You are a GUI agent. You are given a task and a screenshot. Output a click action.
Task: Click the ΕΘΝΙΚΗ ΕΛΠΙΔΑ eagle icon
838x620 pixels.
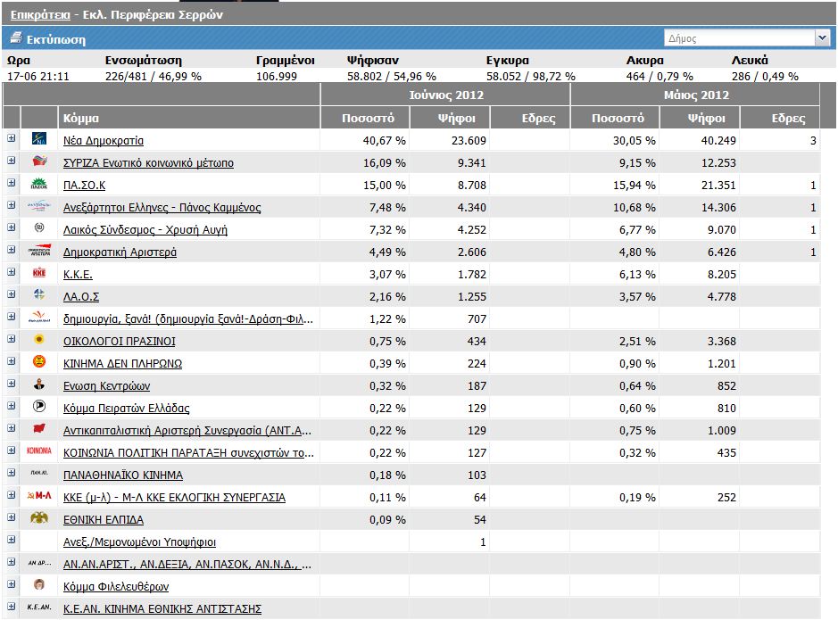pos(39,519)
